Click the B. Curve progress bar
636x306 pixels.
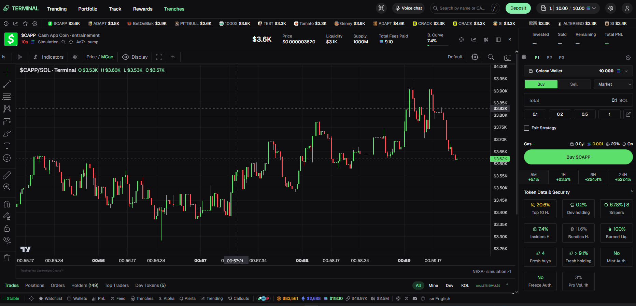(x=437, y=45)
